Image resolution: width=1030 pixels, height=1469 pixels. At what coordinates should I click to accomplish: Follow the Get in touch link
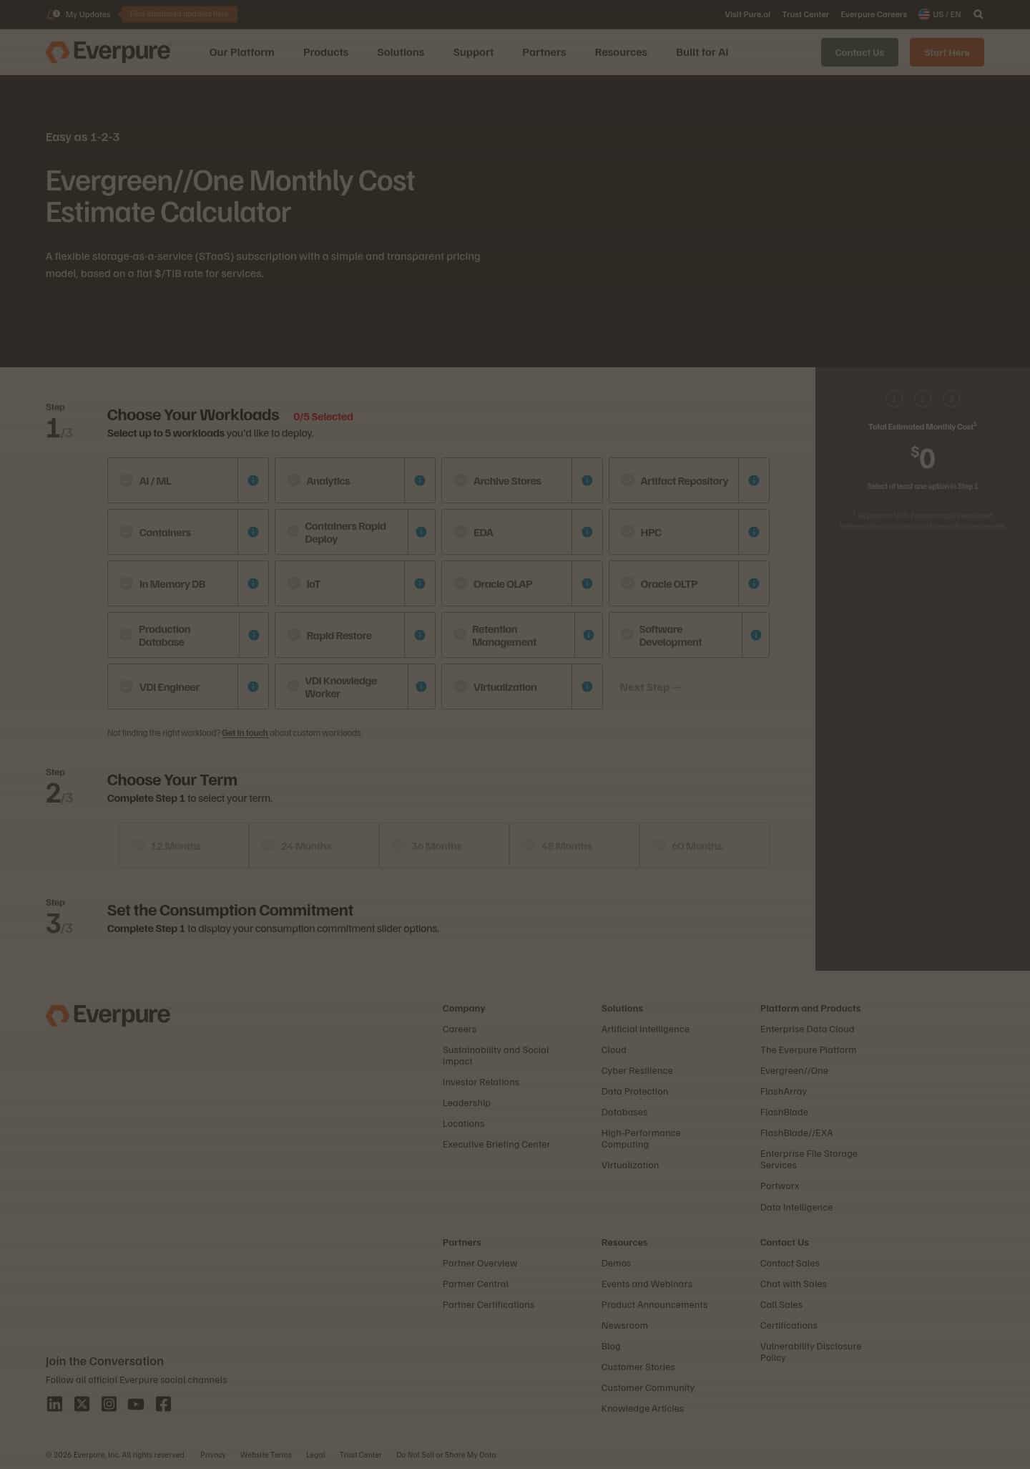pyautogui.click(x=245, y=733)
